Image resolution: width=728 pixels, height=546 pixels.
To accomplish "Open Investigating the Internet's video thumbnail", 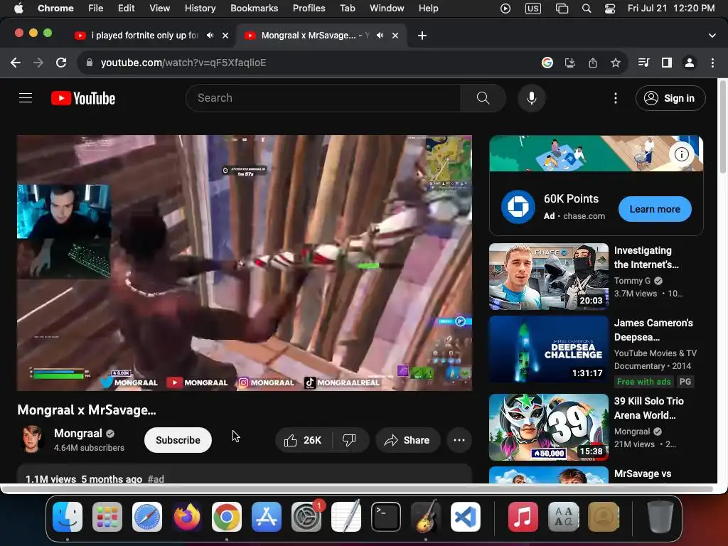I will click(549, 277).
